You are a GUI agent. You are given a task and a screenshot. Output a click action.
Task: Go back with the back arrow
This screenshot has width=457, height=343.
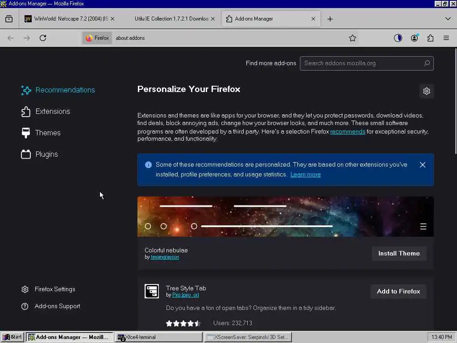(11, 38)
